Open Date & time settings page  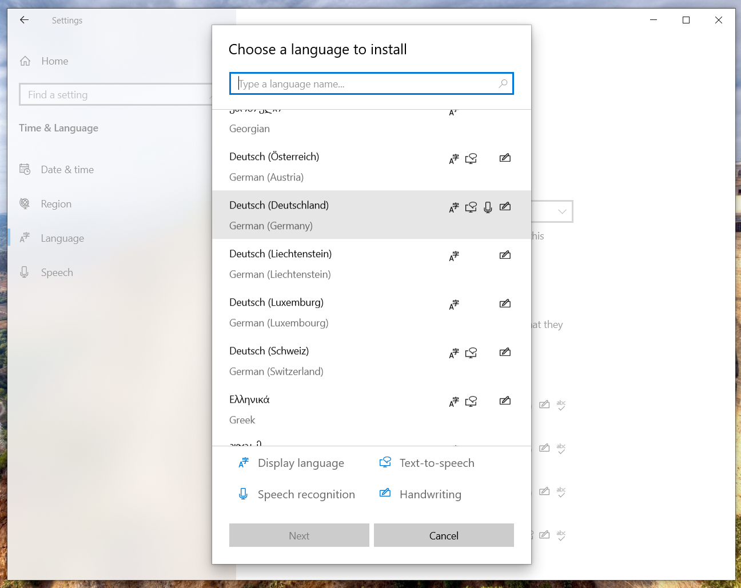coord(67,170)
